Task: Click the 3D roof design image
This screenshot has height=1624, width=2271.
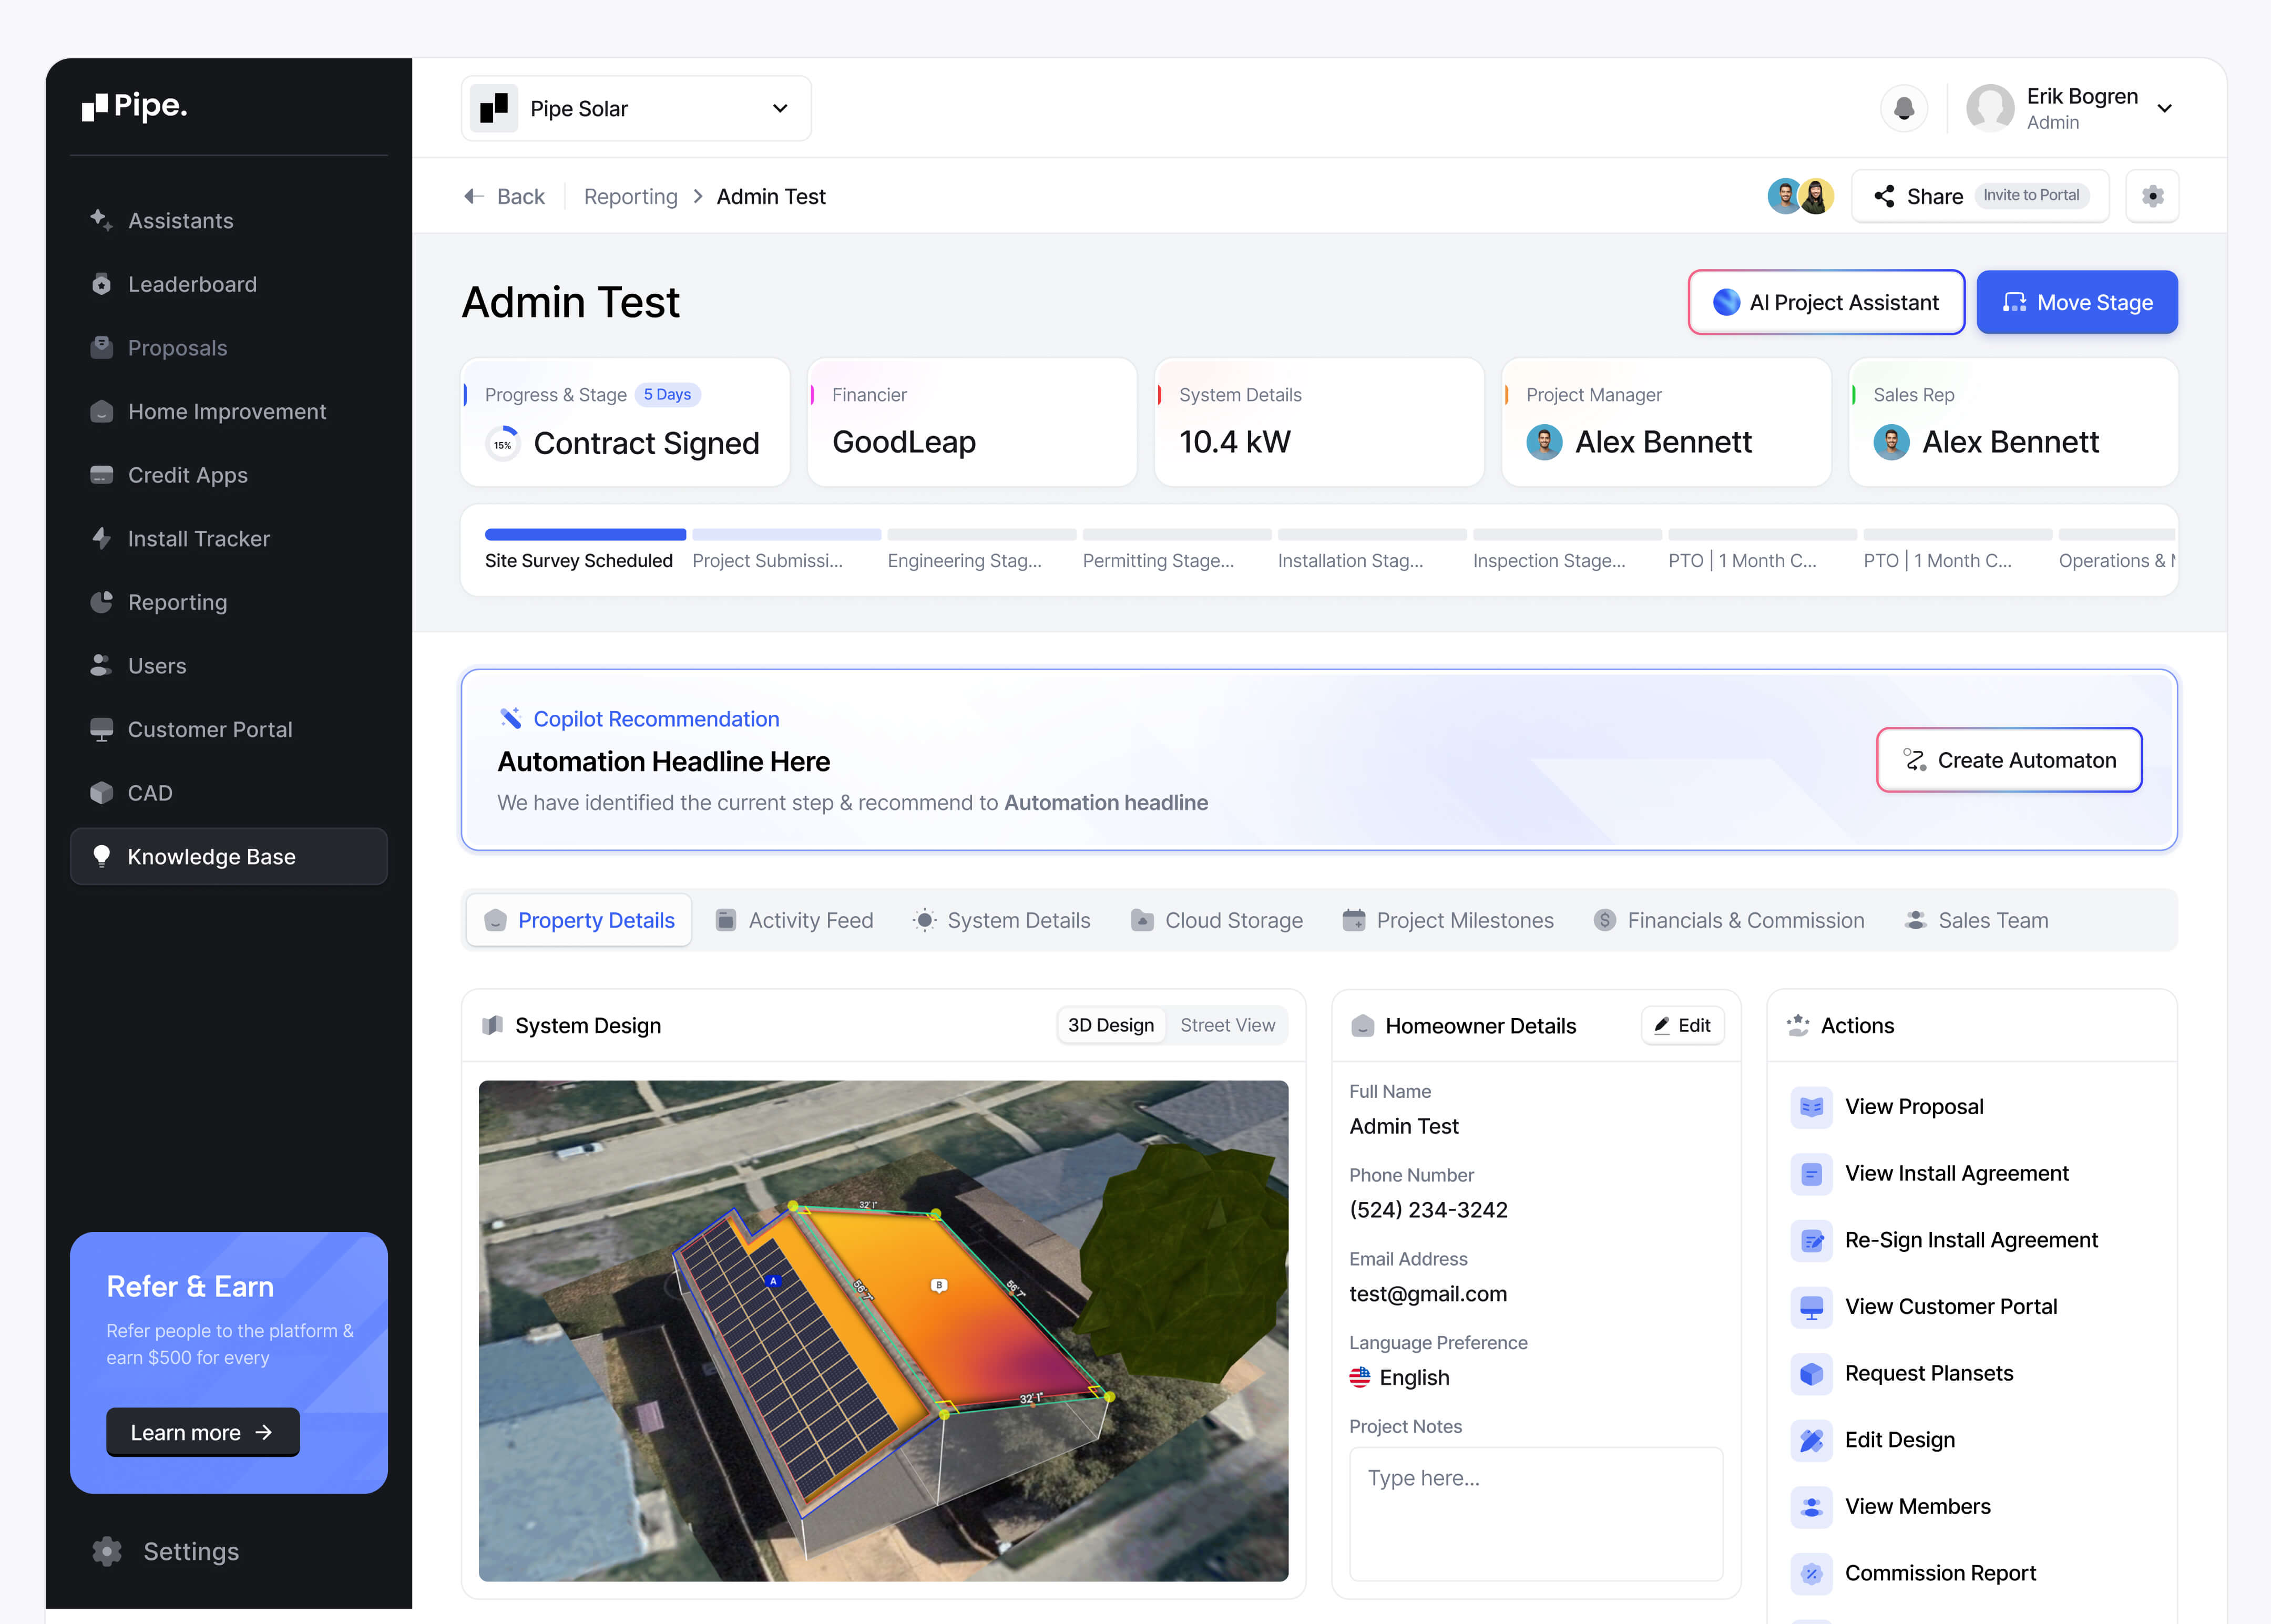Action: pyautogui.click(x=883, y=1330)
